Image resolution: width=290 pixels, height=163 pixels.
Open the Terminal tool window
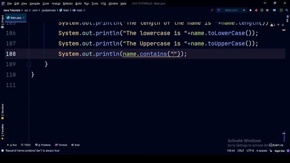[61, 145]
